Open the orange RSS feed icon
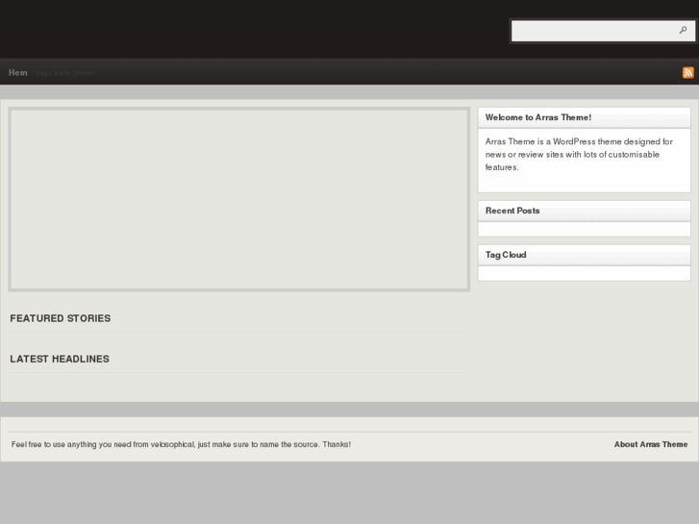 687,72
